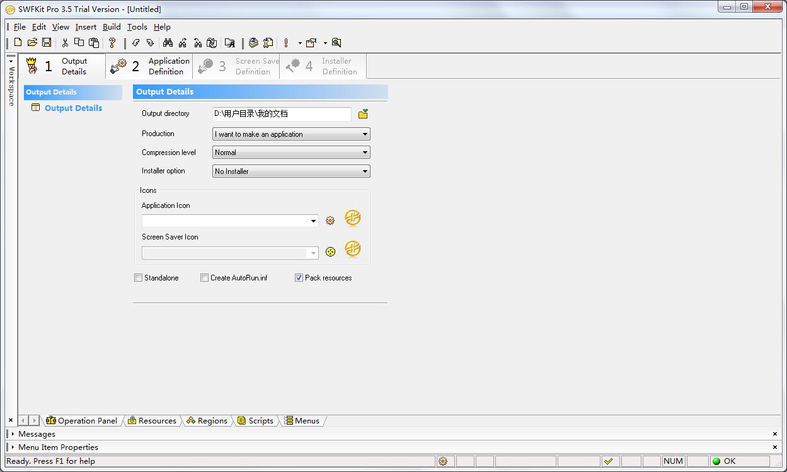Click the red exclamation run icon
The width and height of the screenshot is (787, 472).
(286, 43)
